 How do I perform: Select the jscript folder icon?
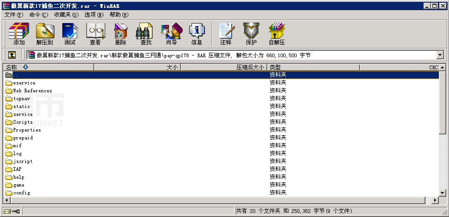point(9,162)
